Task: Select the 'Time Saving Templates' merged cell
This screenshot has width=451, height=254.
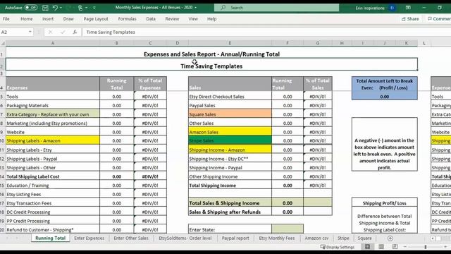Action: pos(211,64)
